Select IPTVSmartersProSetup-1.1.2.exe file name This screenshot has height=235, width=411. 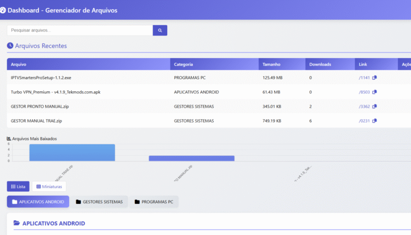coord(41,78)
